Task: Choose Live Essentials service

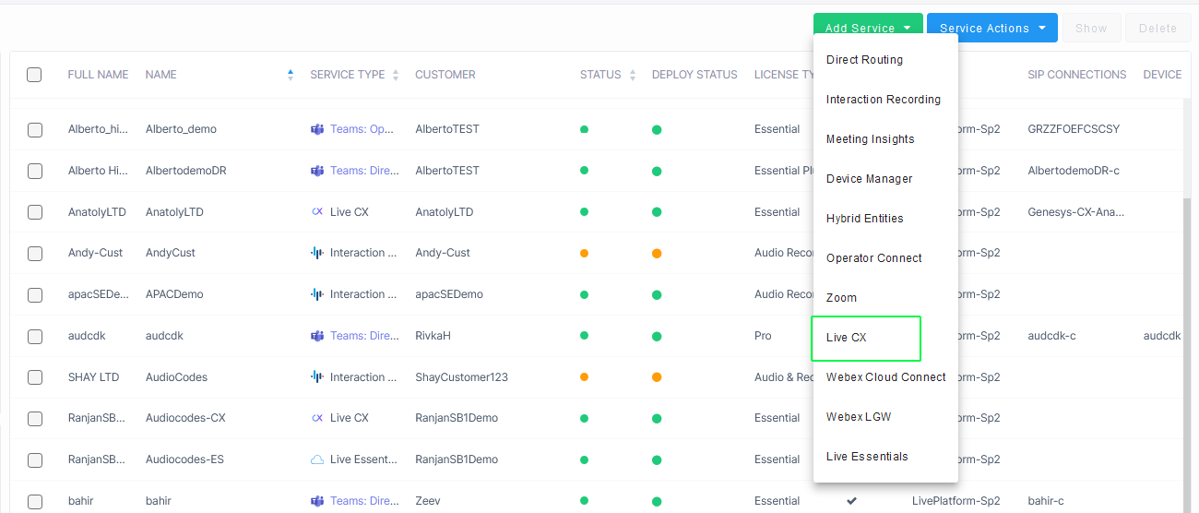Action: pos(867,457)
